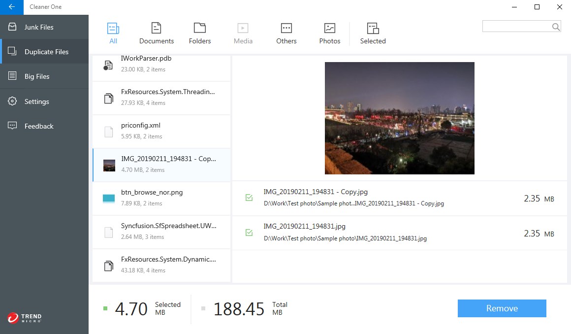The width and height of the screenshot is (571, 334).
Task: Click FxResources.System.Threadin file icon
Action: 108,98
